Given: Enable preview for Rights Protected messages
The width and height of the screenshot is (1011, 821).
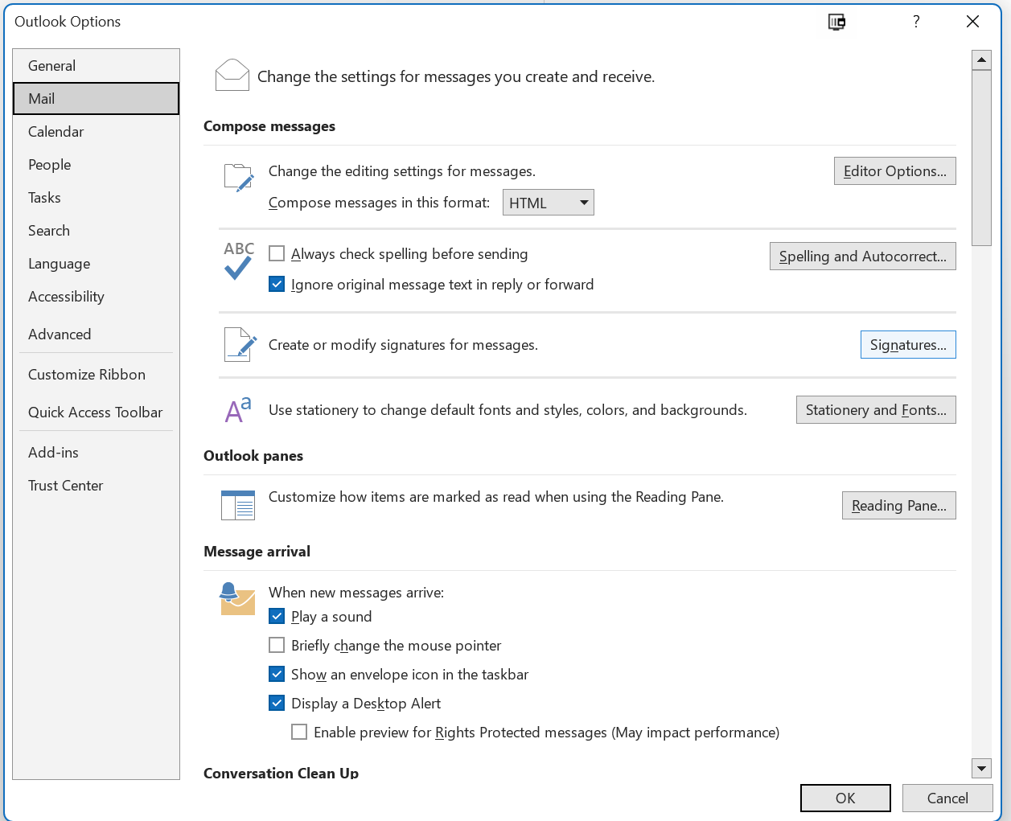Looking at the screenshot, I should (x=299, y=733).
